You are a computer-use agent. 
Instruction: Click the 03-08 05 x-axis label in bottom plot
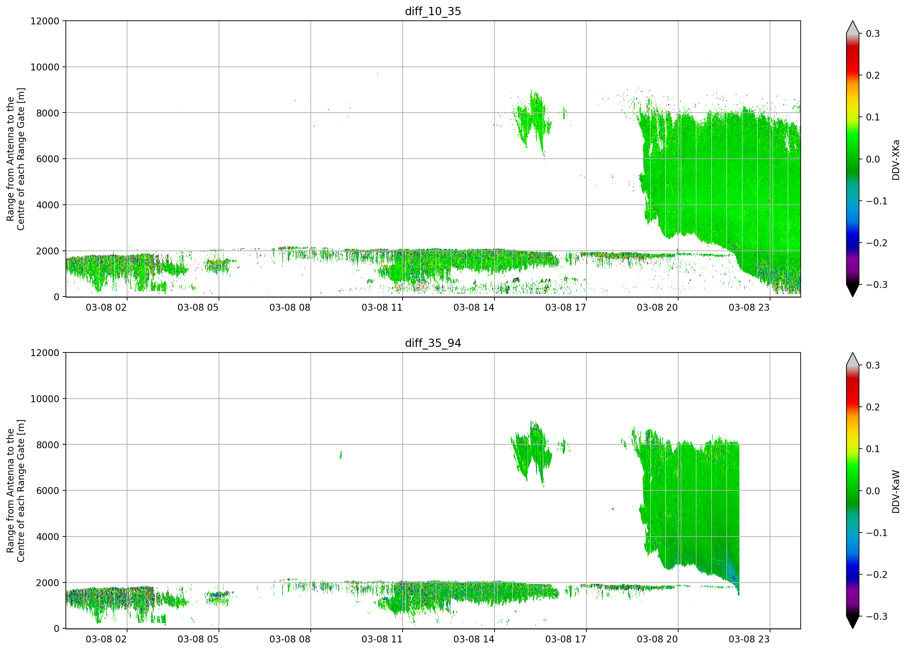(x=198, y=639)
